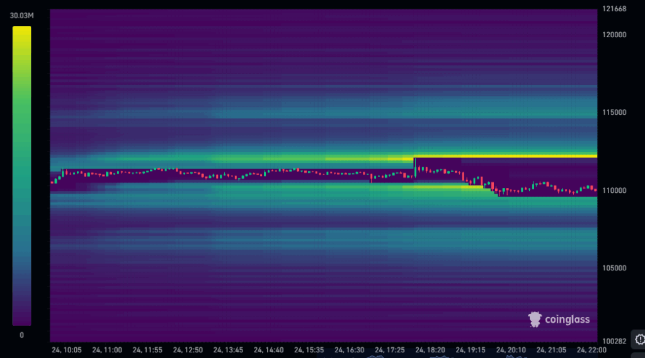This screenshot has height=358, width=645.
Task: Click the 24, 12:50 time axis label
Action: [188, 349]
